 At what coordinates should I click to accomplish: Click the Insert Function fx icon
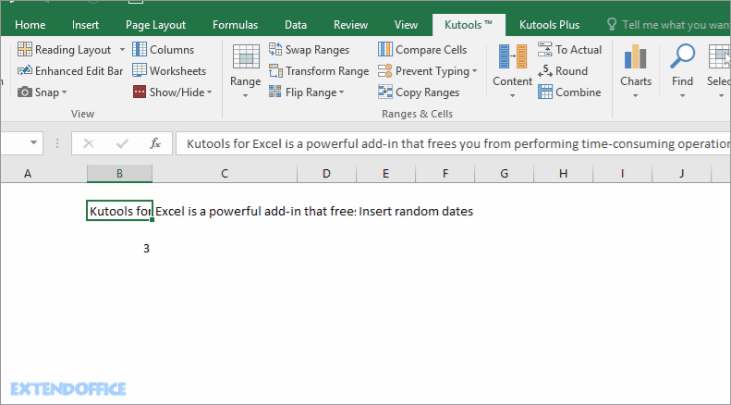(155, 143)
